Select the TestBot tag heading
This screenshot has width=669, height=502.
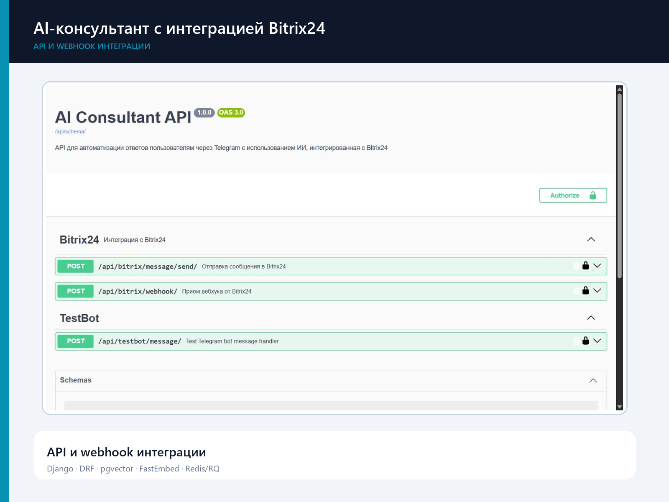79,318
